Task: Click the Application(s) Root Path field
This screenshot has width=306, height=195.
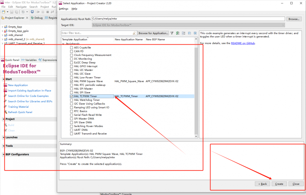Action: [188, 19]
